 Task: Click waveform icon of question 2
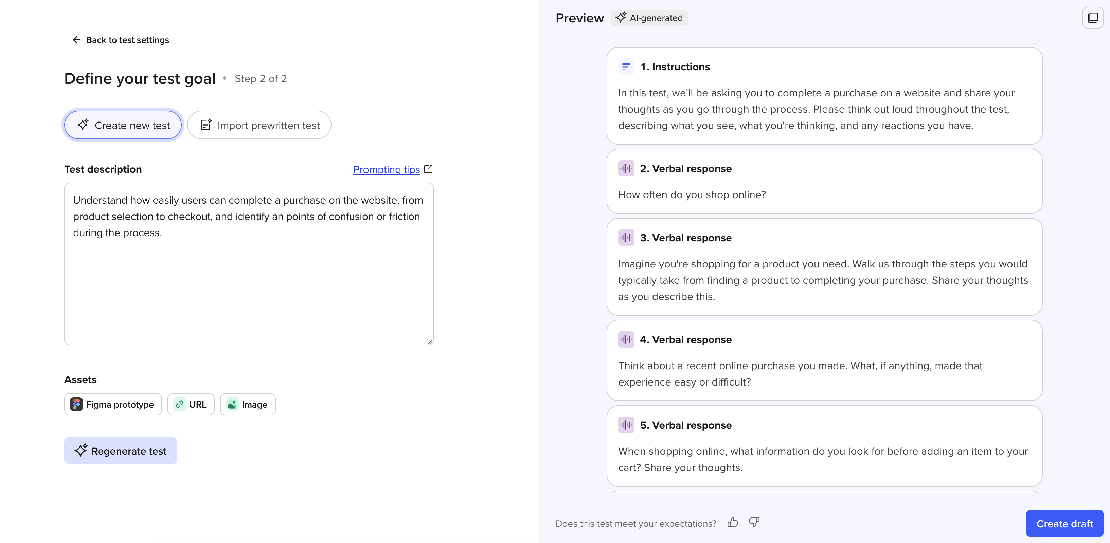[x=626, y=168]
